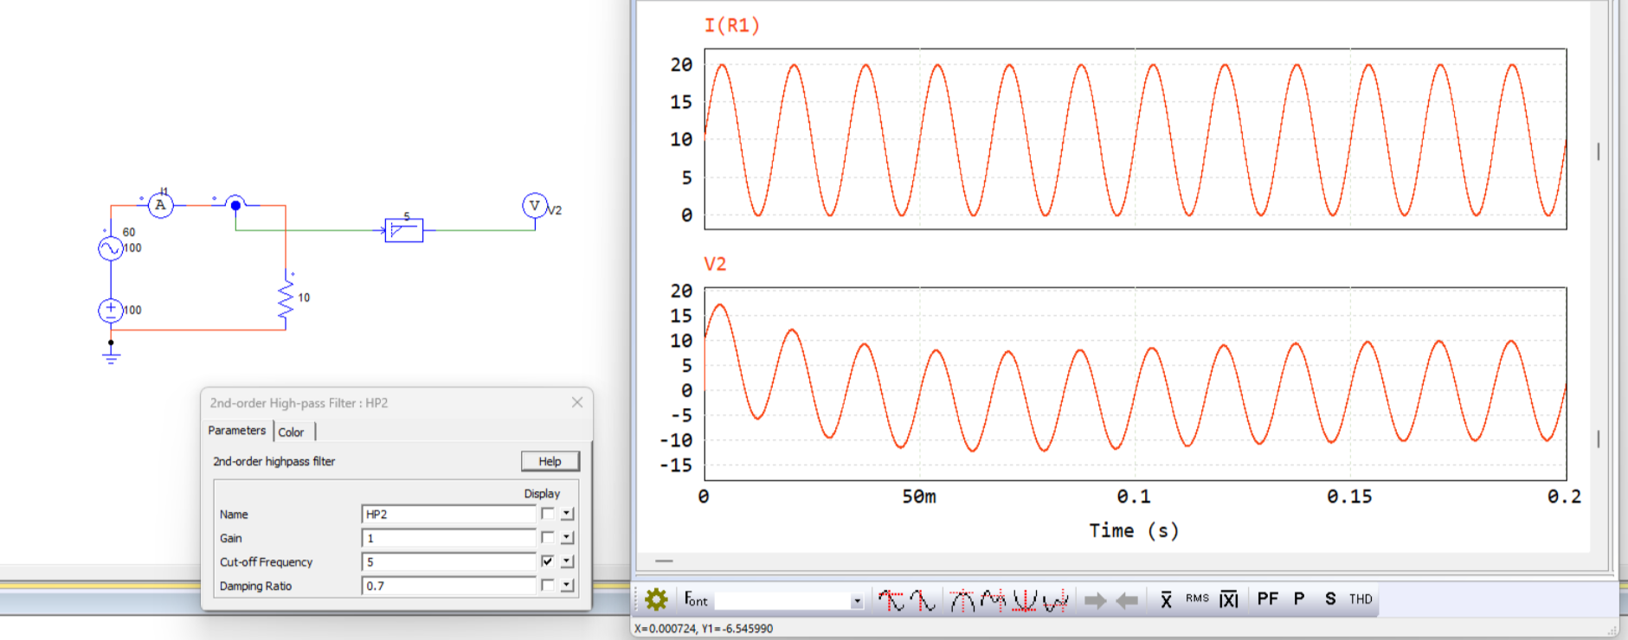The height and width of the screenshot is (640, 1628).
Task: Select the voltage sensor with blue dot
Action: tap(235, 204)
